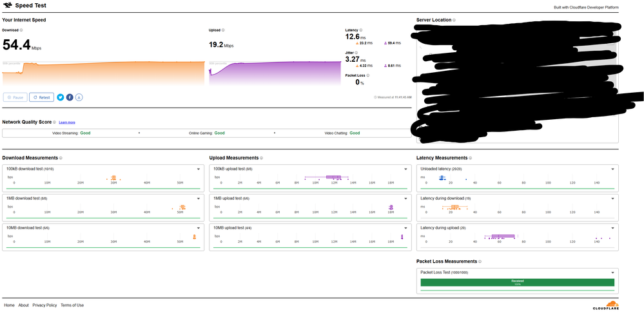This screenshot has height=313, width=644.
Task: Open the Learn more link
Action: click(67, 122)
